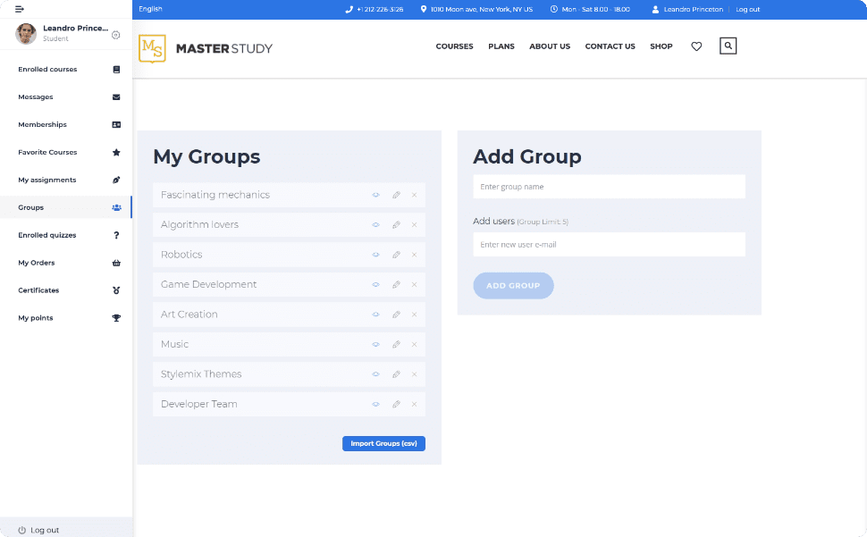
Task: Focus the Enter group name field
Action: click(x=609, y=187)
